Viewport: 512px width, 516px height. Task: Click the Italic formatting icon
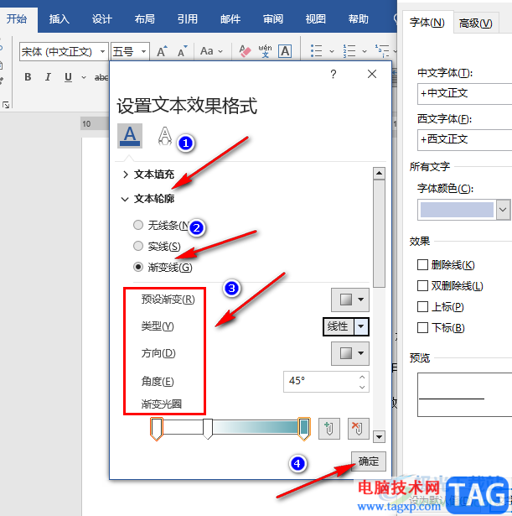click(x=48, y=77)
